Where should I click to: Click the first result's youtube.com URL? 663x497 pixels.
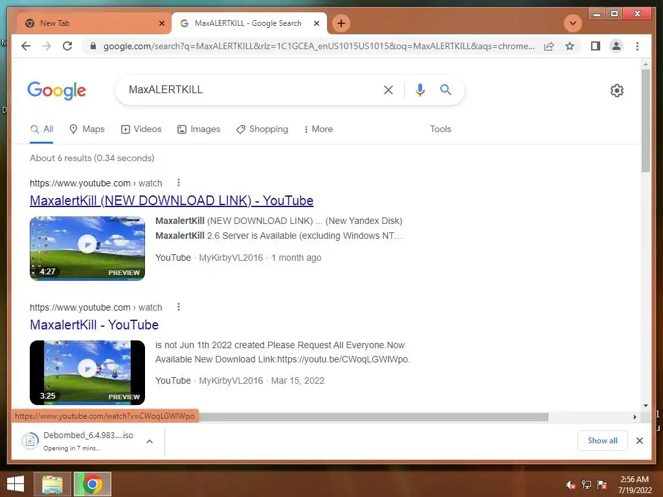tap(96, 183)
